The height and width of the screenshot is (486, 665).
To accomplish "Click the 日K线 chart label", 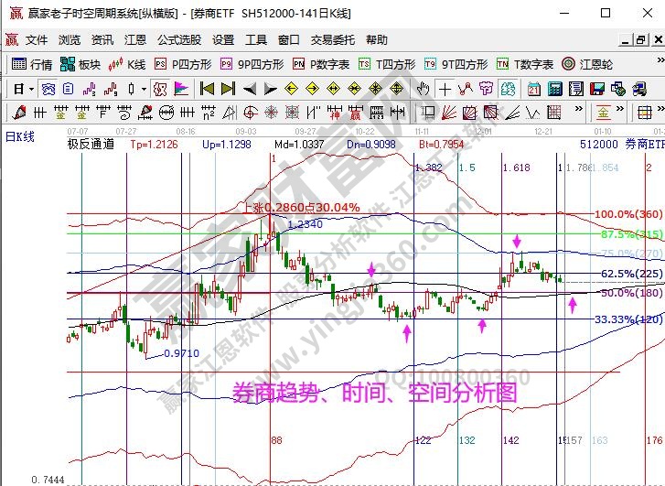I will coord(20,135).
